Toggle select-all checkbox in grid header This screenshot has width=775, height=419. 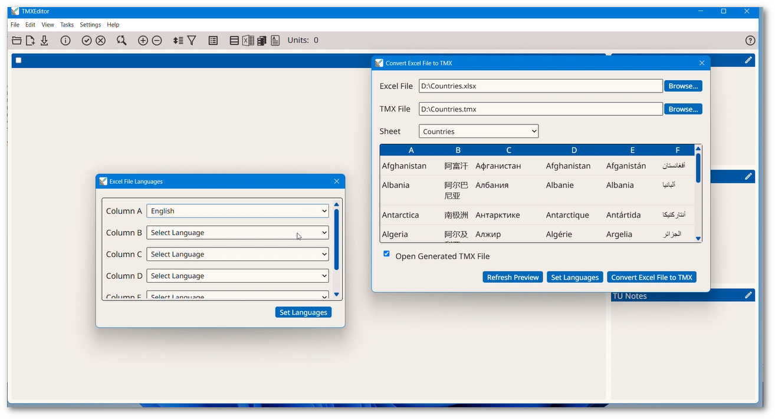18,60
